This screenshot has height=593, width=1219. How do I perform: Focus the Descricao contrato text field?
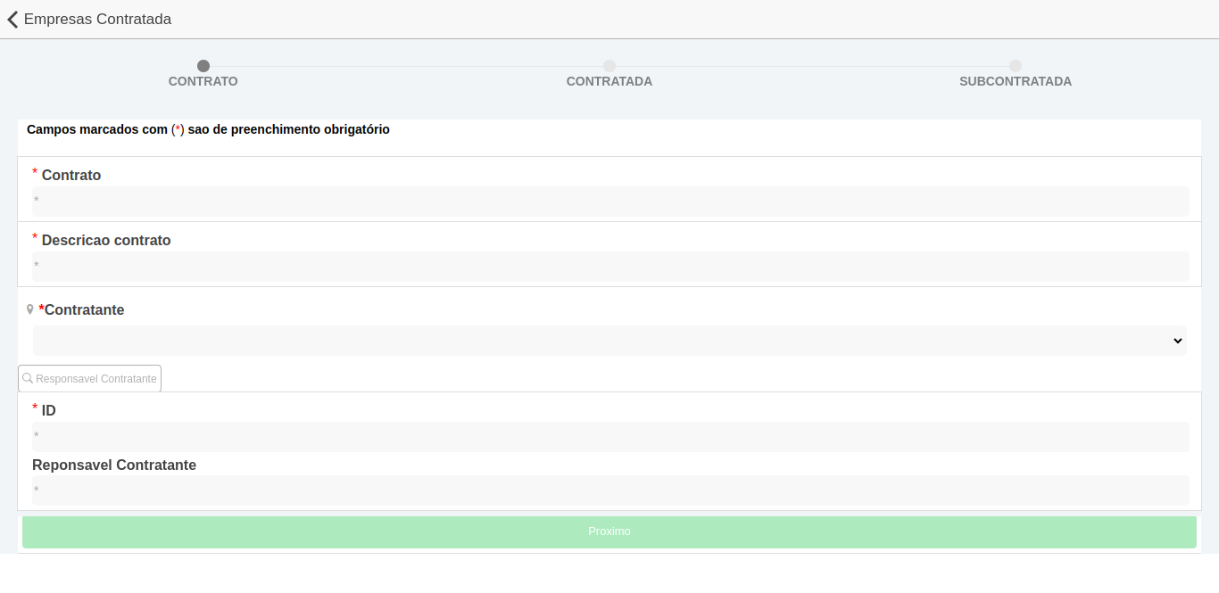click(610, 267)
